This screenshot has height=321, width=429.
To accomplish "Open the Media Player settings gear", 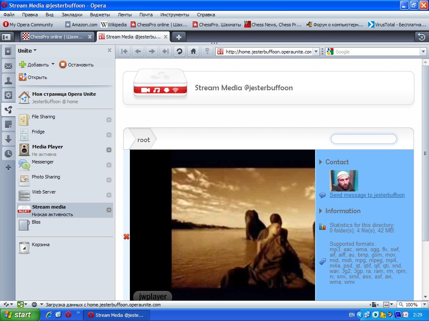I will [x=109, y=150].
